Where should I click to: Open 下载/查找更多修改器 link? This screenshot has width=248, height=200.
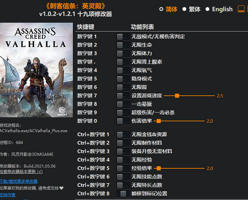pyautogui.click(x=19, y=182)
